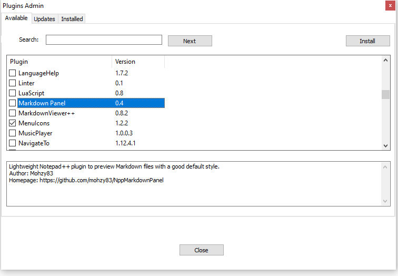Screen dimensions: 398x276
Task: Close the Plugins Admin window
Action: click(x=390, y=6)
